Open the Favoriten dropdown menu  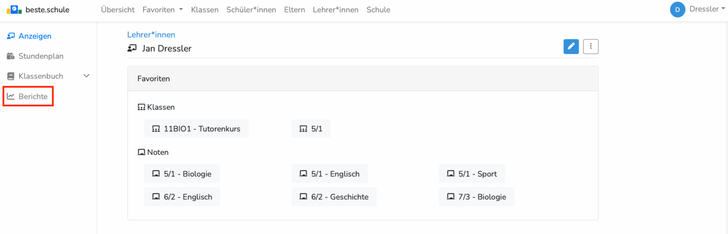coord(163,9)
